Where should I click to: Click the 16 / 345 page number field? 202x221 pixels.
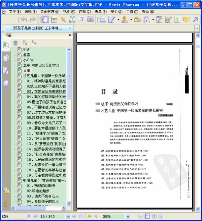(x=53, y=216)
